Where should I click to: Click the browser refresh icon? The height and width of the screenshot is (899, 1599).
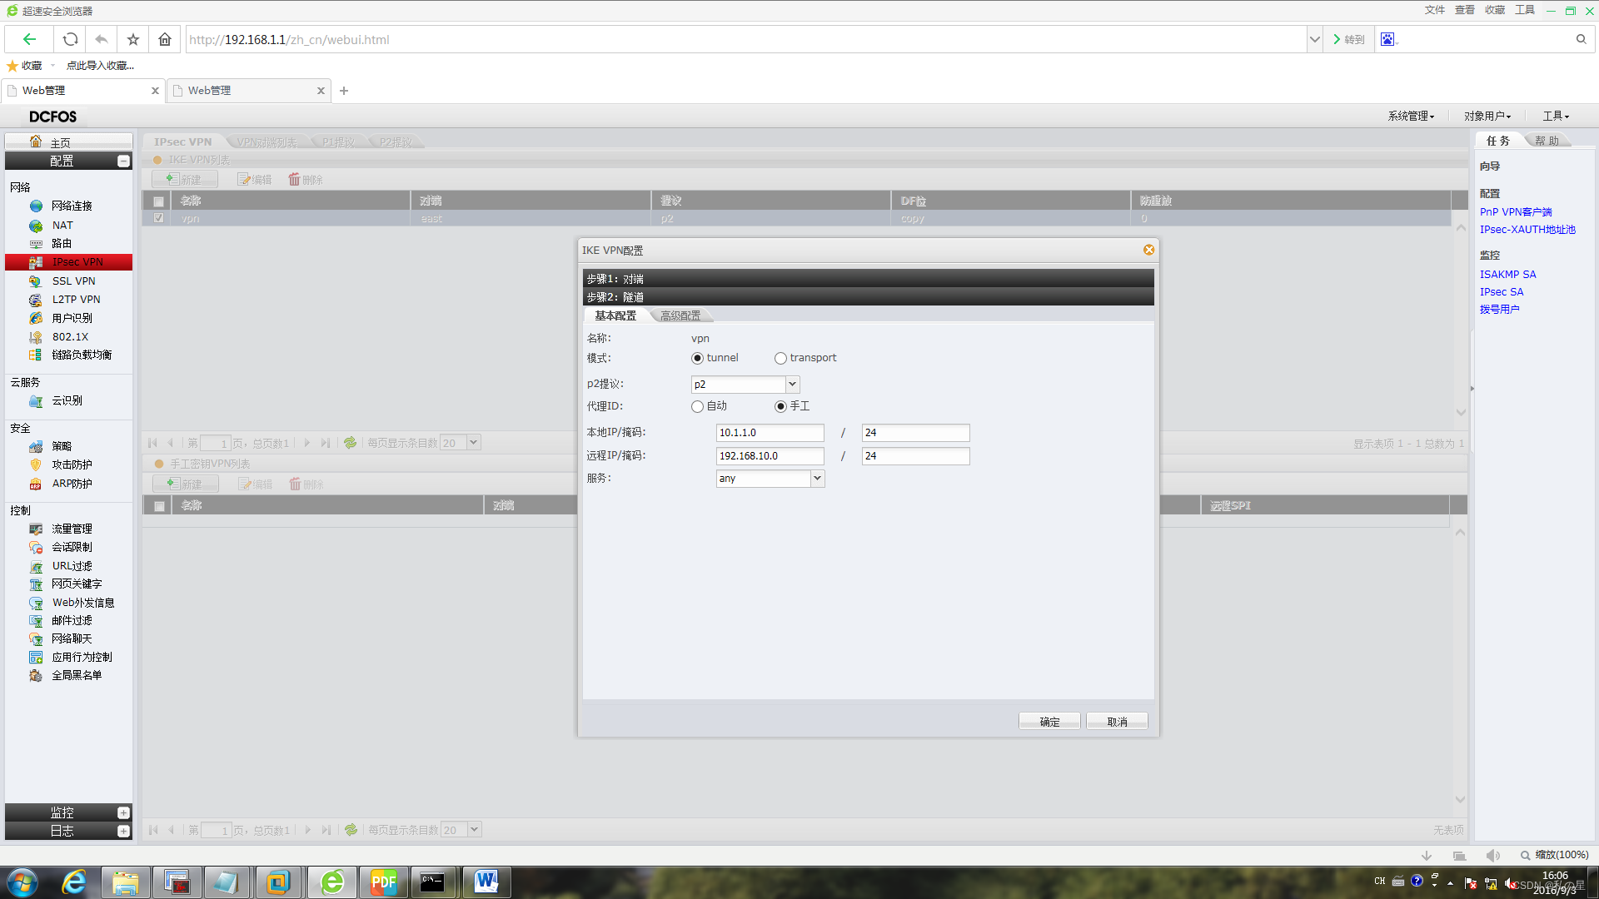[71, 39]
